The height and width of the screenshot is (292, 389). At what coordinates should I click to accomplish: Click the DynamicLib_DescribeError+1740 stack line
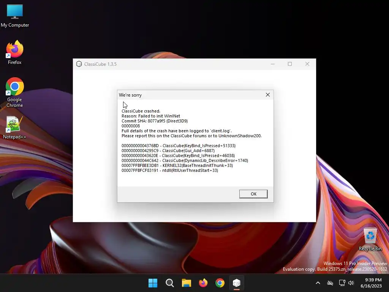click(185, 160)
